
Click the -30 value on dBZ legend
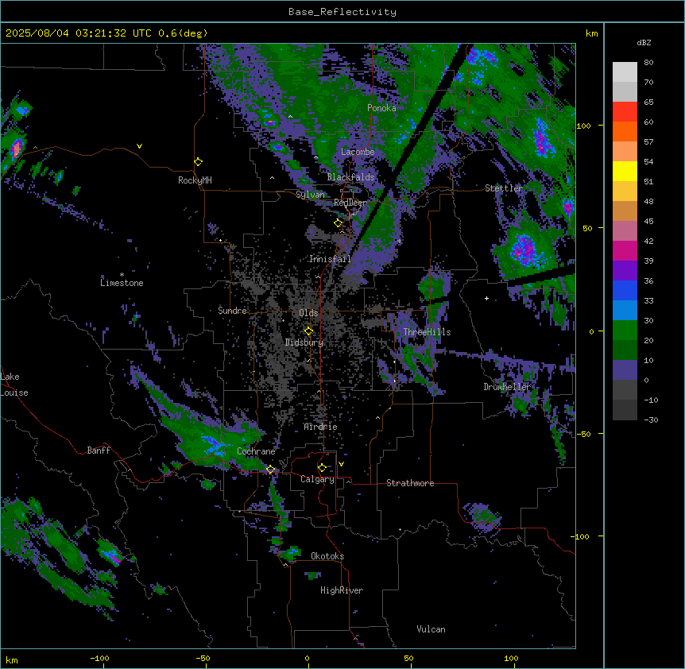[x=651, y=420]
